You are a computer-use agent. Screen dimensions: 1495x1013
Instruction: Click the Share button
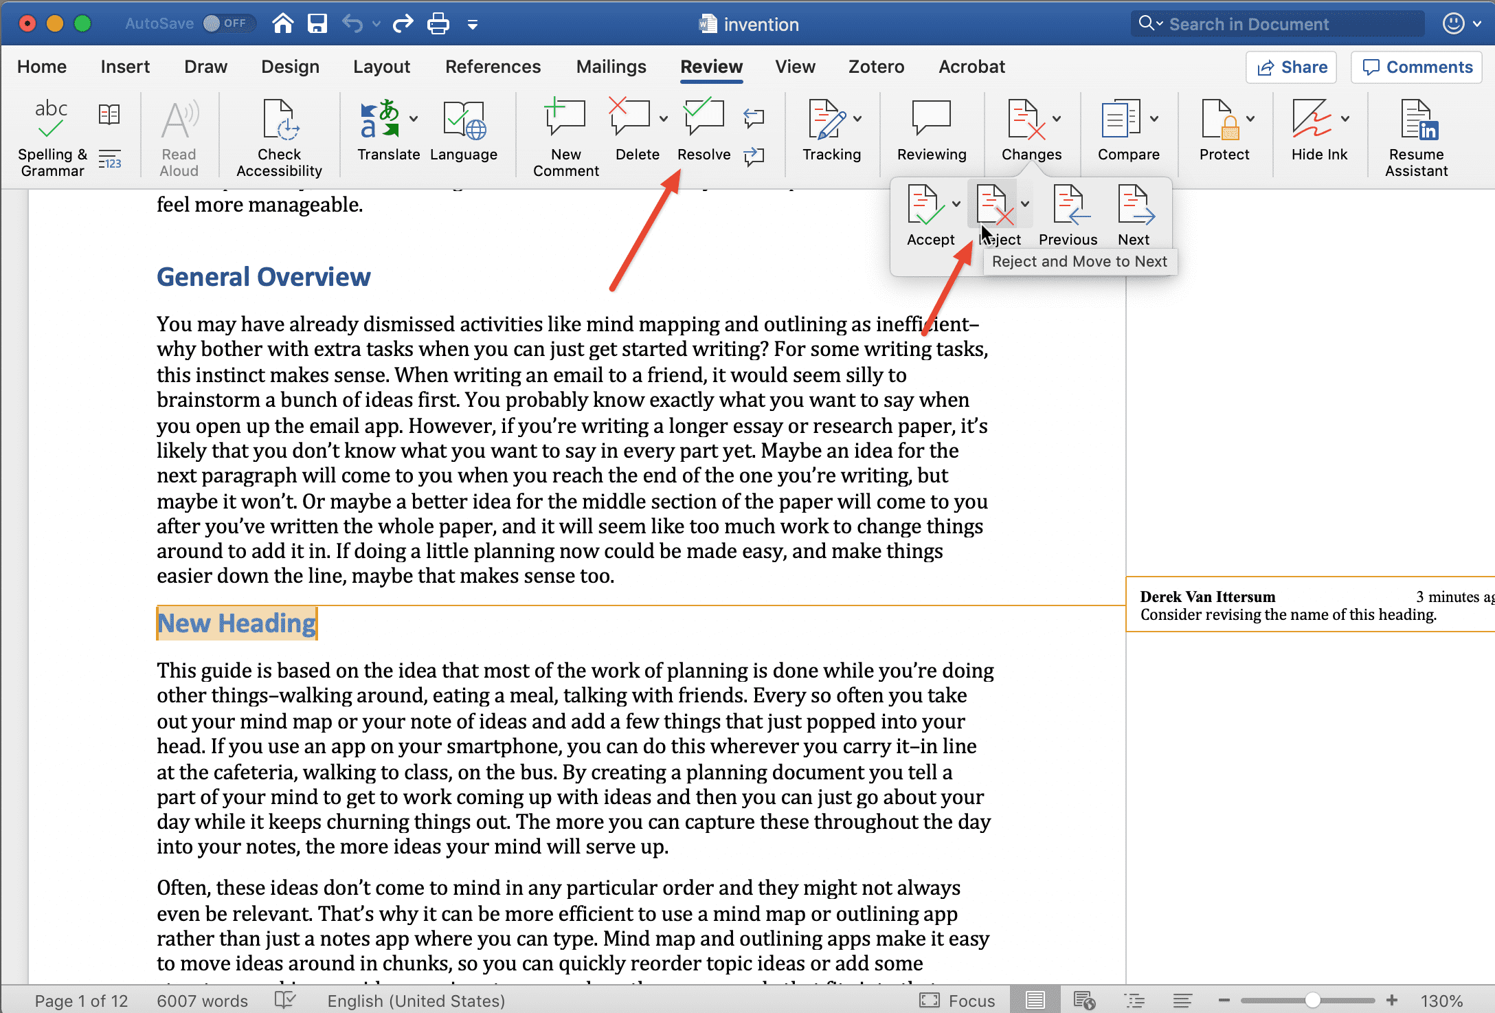click(x=1292, y=67)
